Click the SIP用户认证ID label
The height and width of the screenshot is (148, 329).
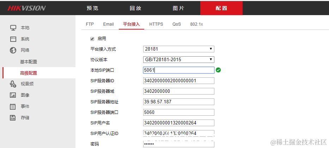click(x=104, y=133)
